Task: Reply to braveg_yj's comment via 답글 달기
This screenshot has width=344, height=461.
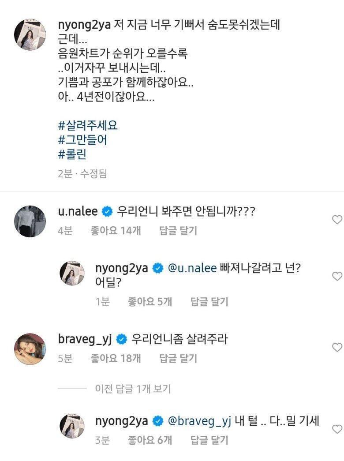Action: coord(178,358)
